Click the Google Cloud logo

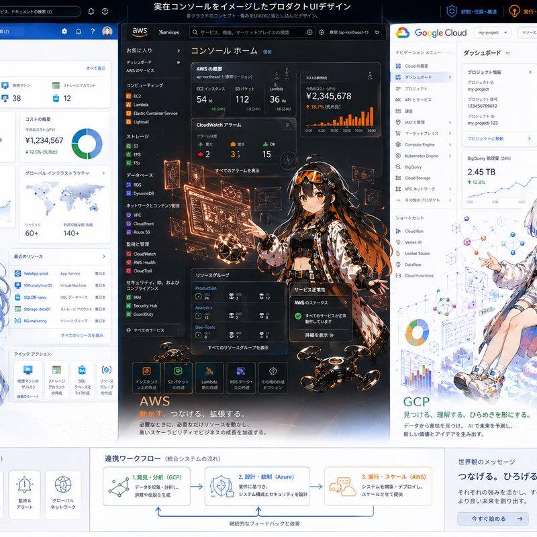(431, 32)
